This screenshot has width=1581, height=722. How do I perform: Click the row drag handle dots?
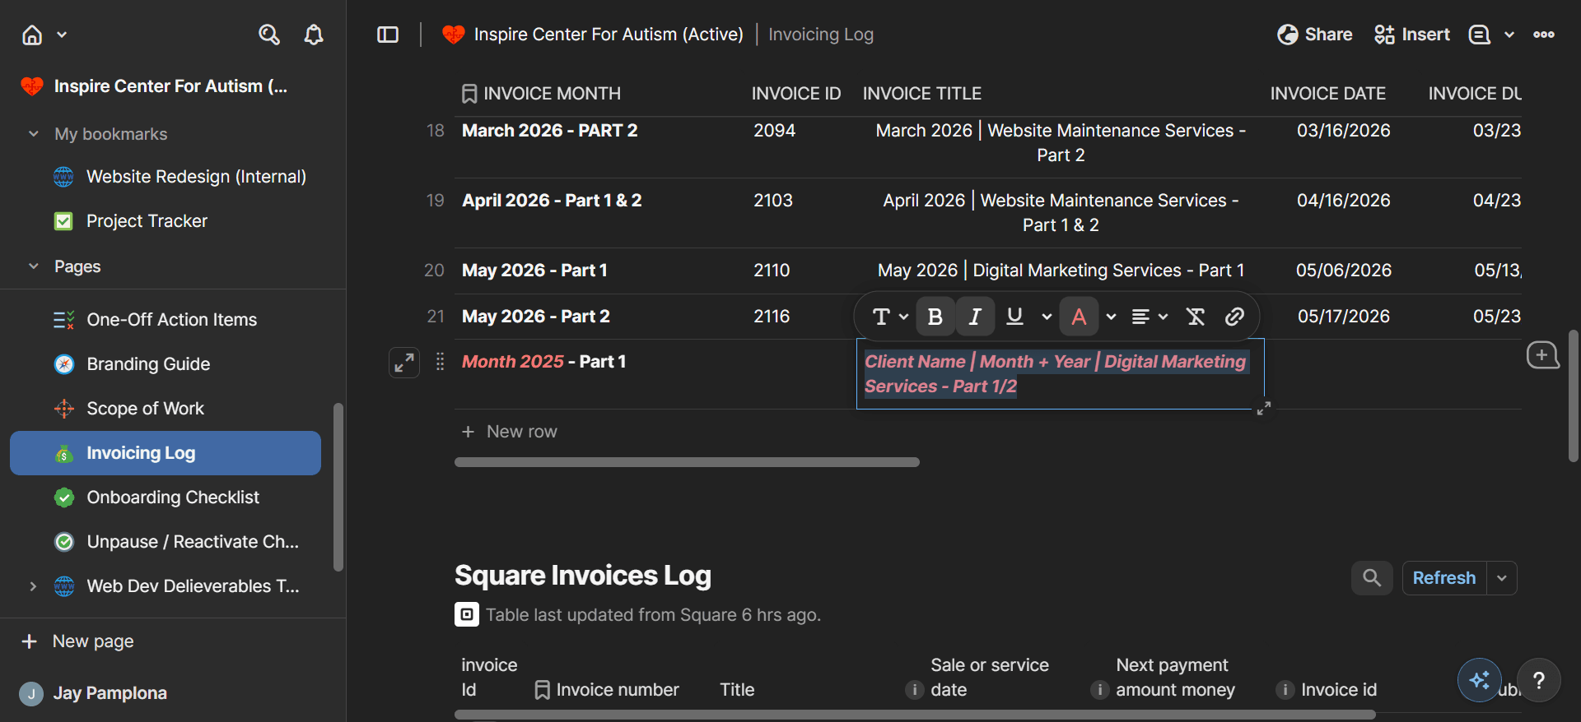(x=440, y=362)
